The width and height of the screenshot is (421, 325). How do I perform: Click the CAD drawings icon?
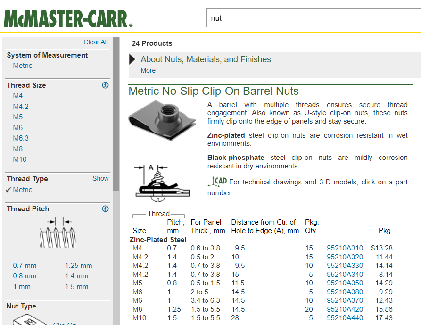(x=217, y=181)
